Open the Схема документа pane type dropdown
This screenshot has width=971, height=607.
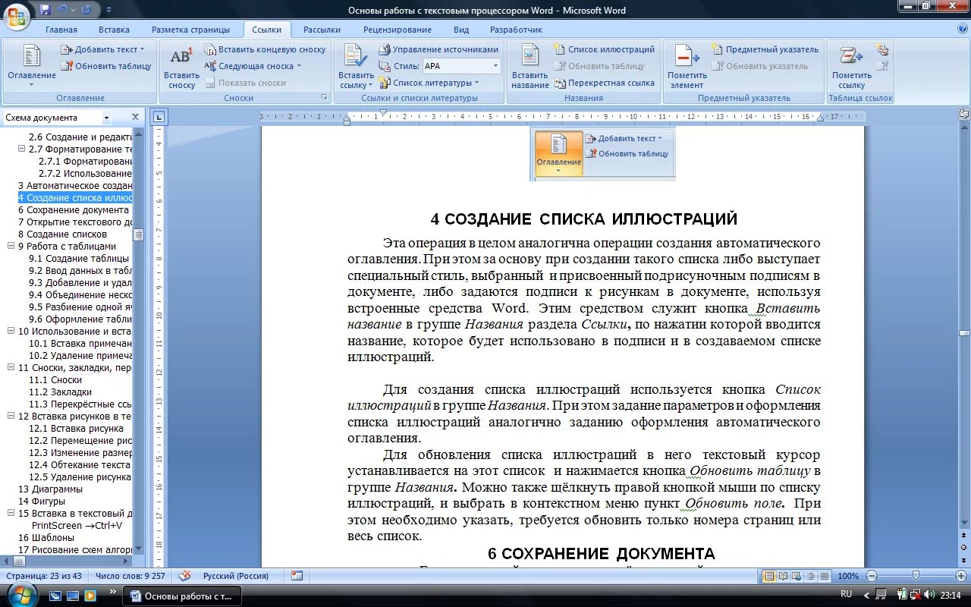point(106,118)
